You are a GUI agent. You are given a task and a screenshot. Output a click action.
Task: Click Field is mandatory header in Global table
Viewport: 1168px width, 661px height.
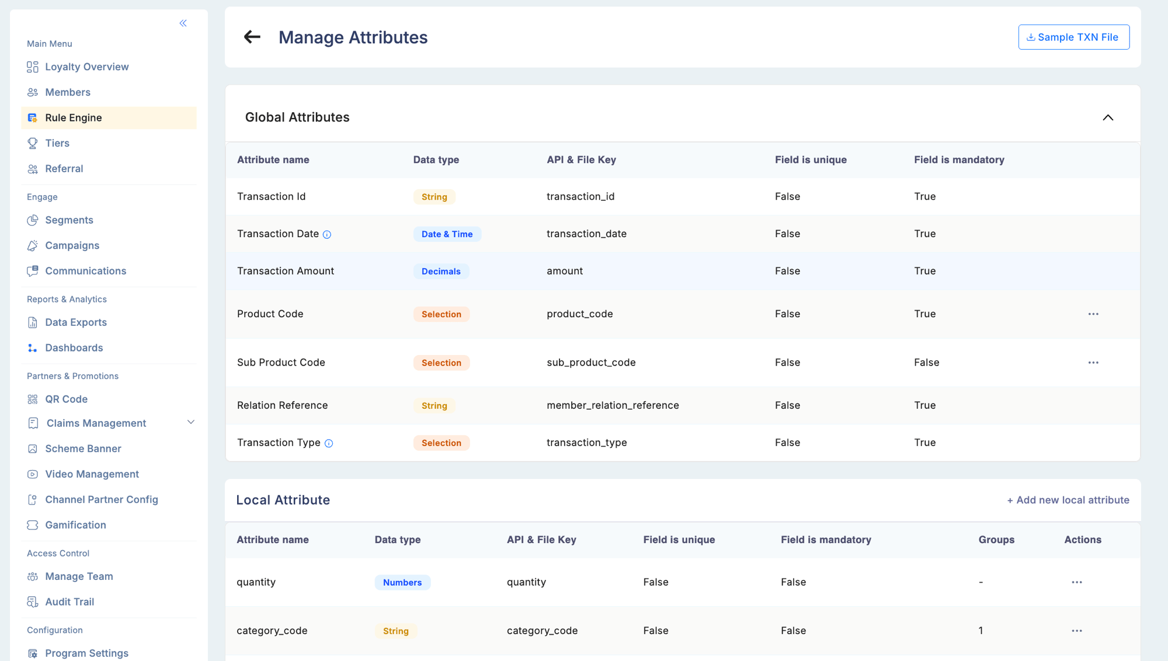pyautogui.click(x=959, y=160)
